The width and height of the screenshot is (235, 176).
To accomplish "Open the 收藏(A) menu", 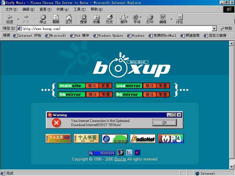I will pos(63,9).
